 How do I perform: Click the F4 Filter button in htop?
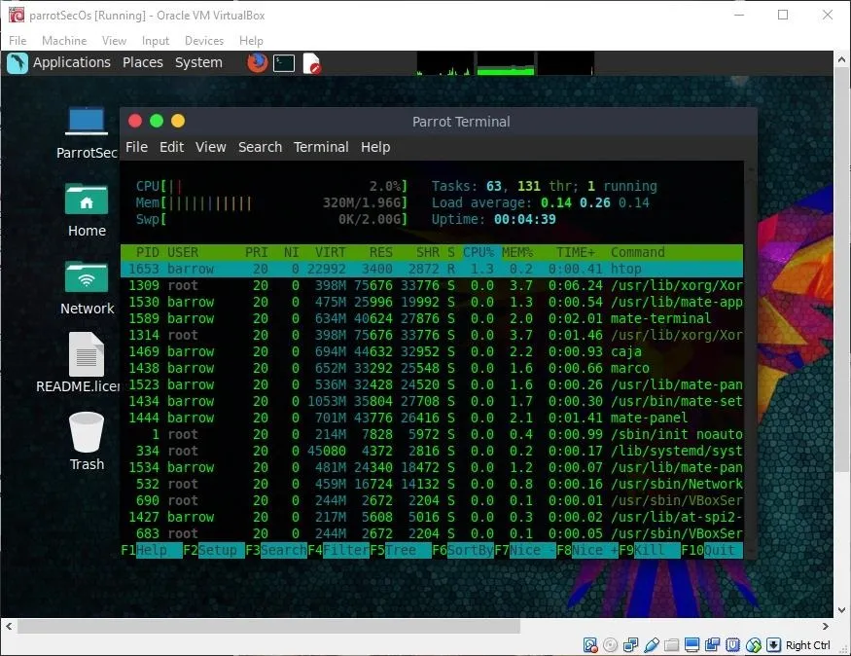point(338,550)
